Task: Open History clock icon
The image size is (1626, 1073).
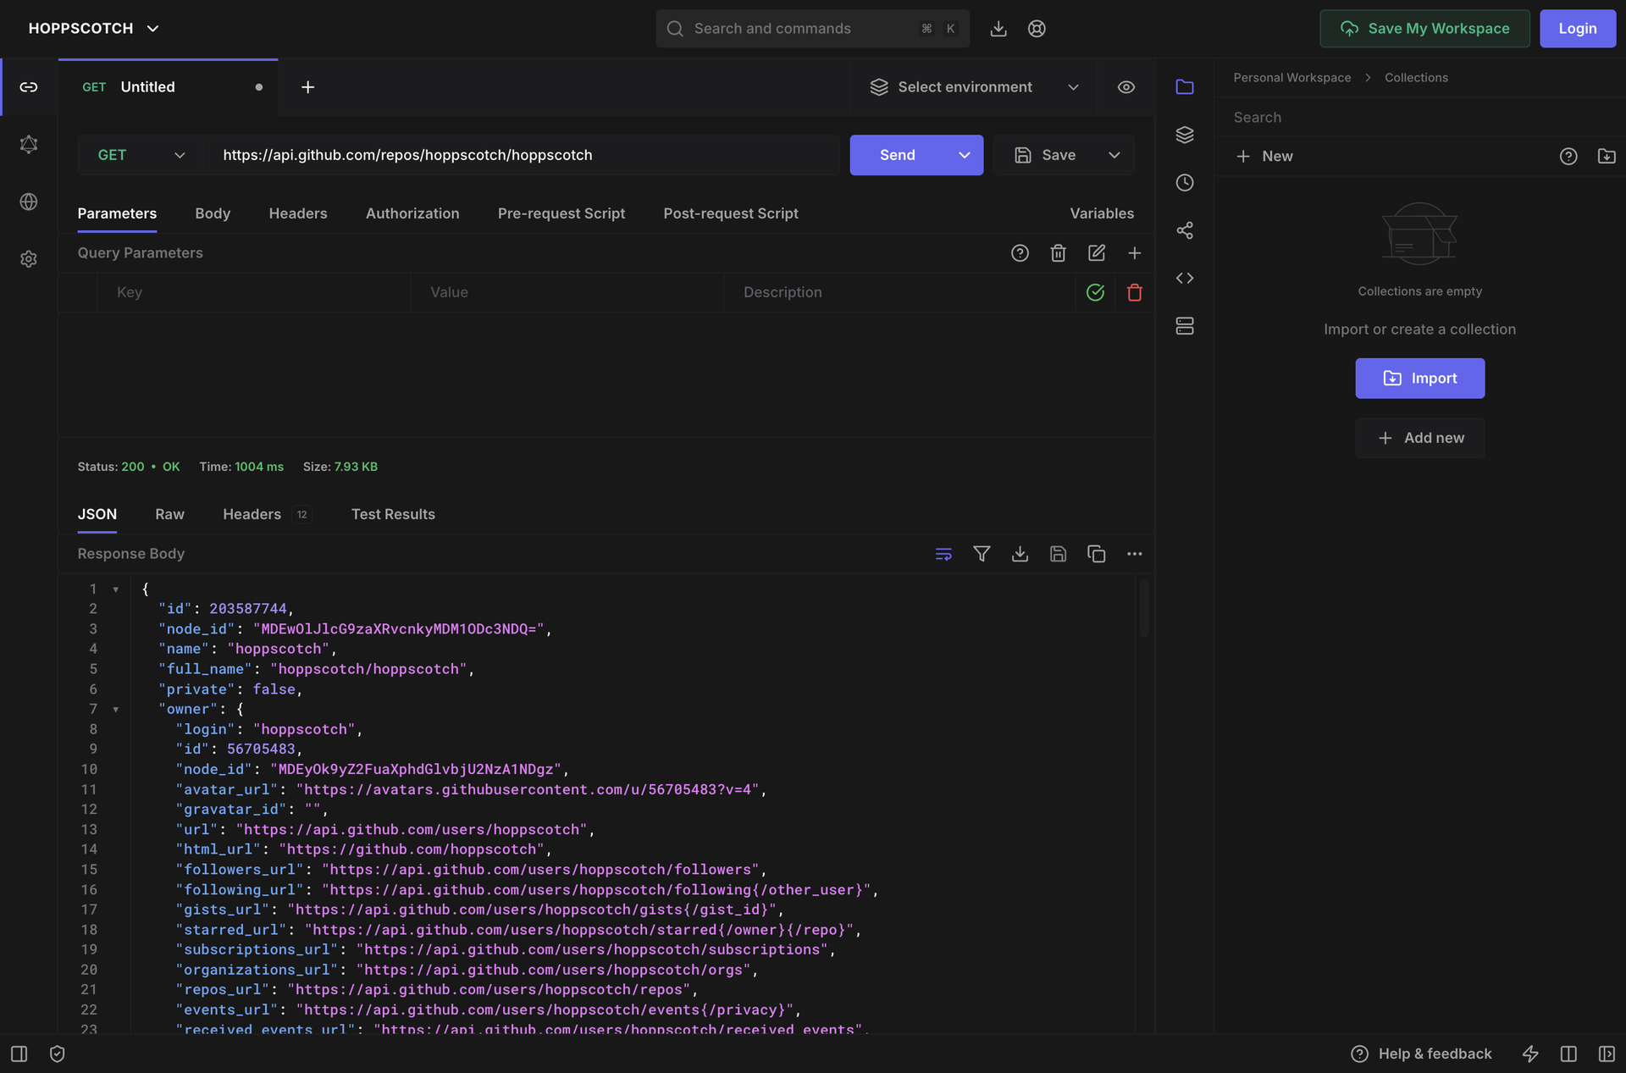Action: 1185,183
